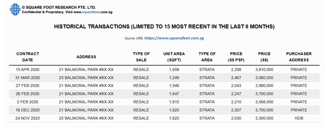
Task: Click the 23 Balmoral Park address cell
Action: click(x=86, y=78)
